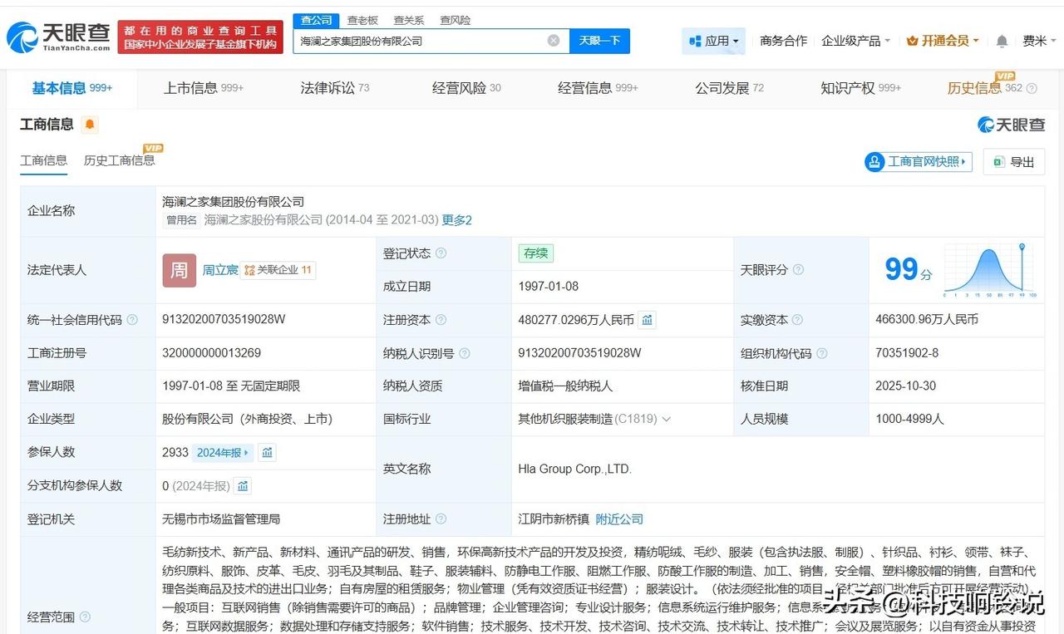Viewport: 1064px width, 634px height.
Task: Click the 天眼评分 score distribution chart
Action: pyautogui.click(x=989, y=270)
